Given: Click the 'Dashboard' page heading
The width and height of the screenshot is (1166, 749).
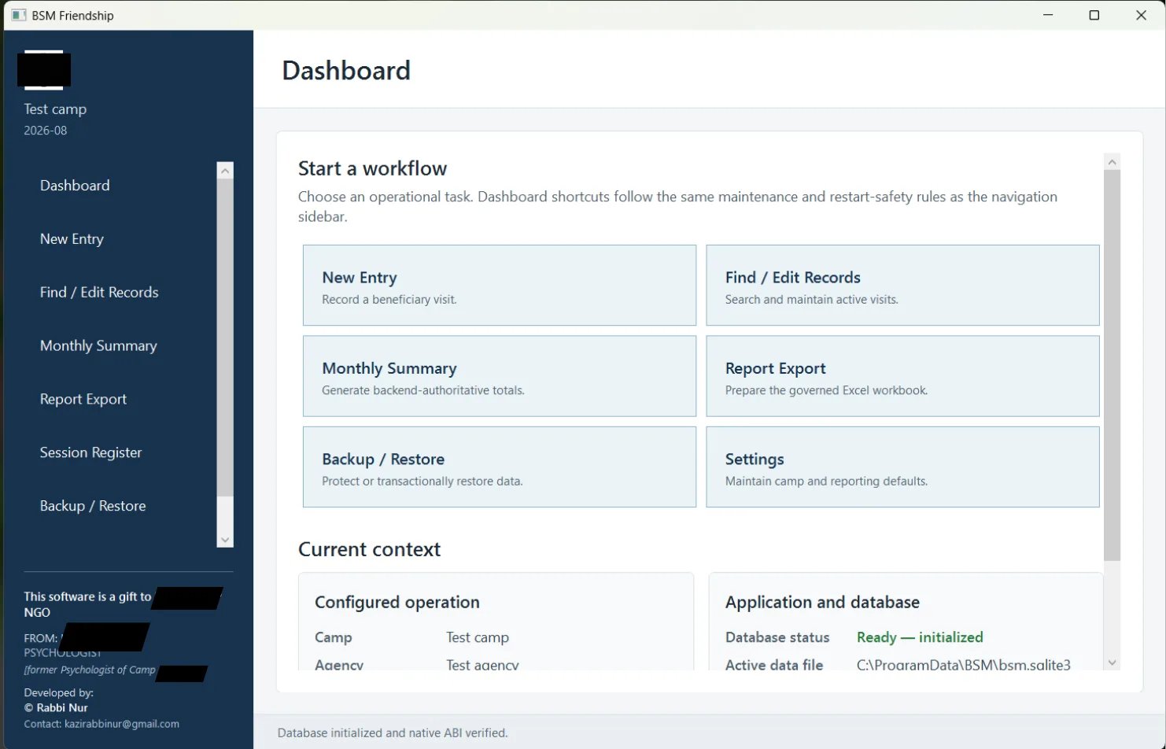Looking at the screenshot, I should (346, 71).
